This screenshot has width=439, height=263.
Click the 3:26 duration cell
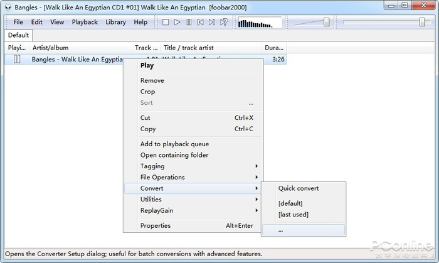click(278, 60)
